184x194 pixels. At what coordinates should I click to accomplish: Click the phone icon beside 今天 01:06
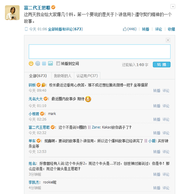tap(26, 29)
